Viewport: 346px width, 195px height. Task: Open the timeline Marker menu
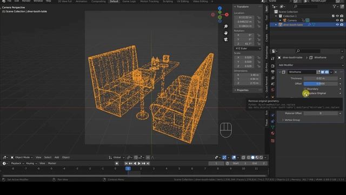(x=52, y=164)
